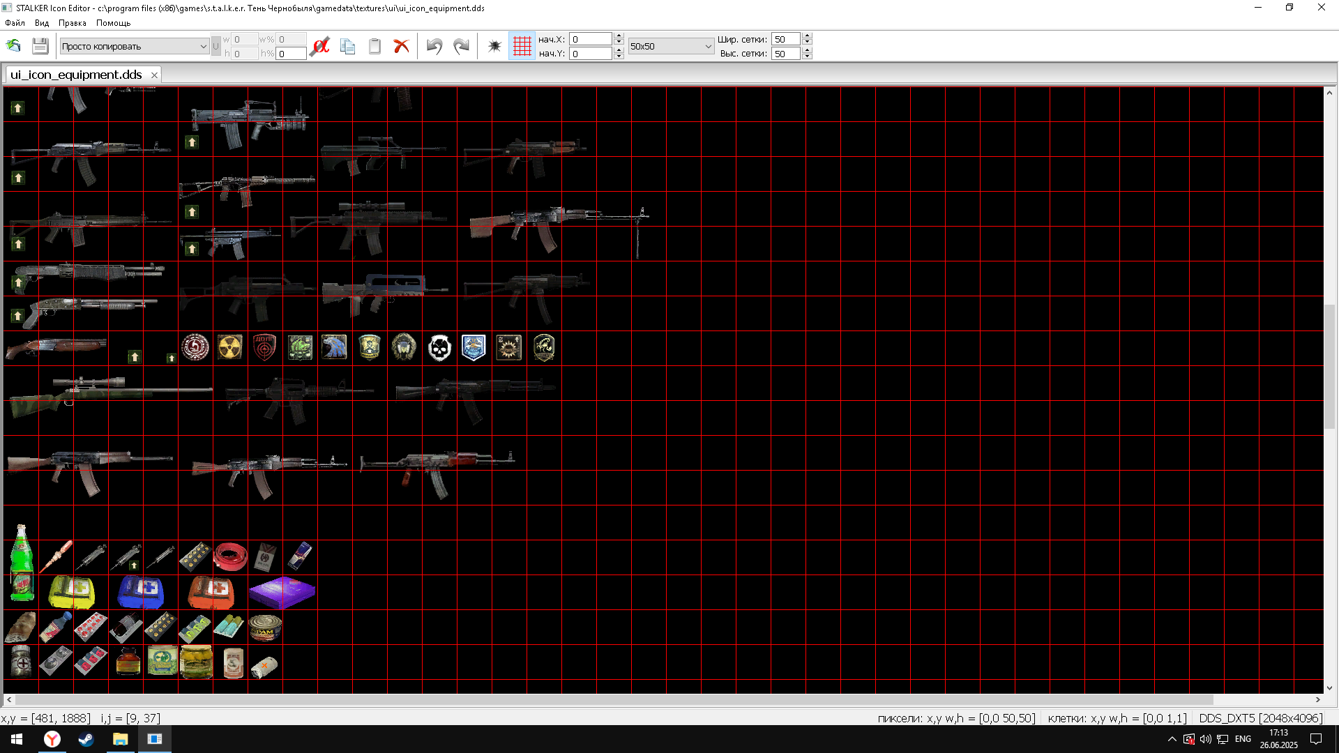Close the ui_icon_equipment.dds tab
The width and height of the screenshot is (1339, 753).
154,75
